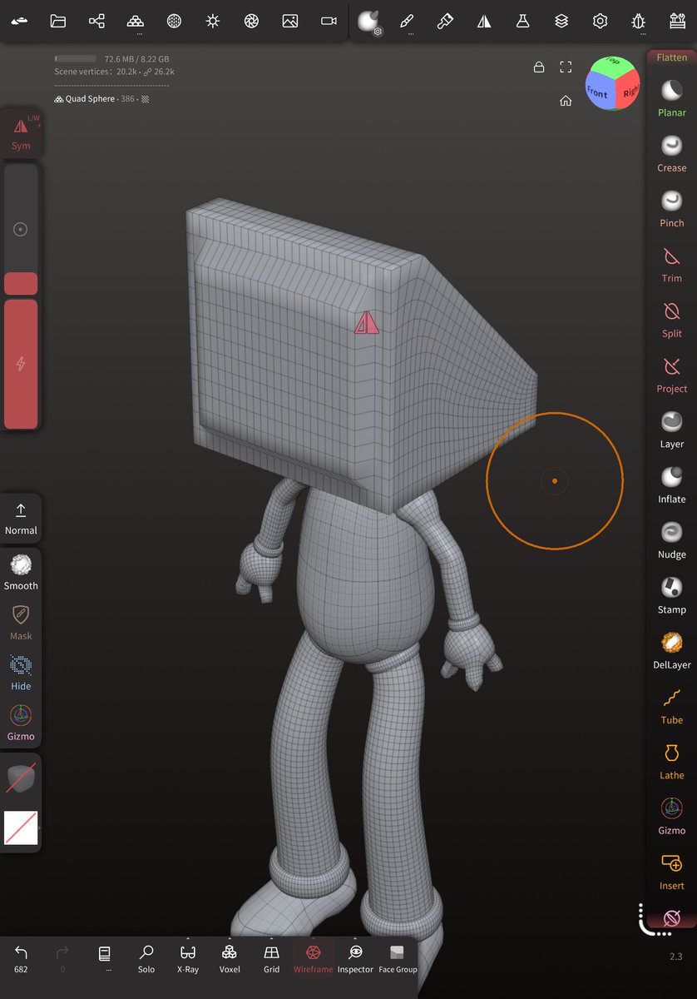
Task: Toggle the Grid display
Action: tap(271, 958)
